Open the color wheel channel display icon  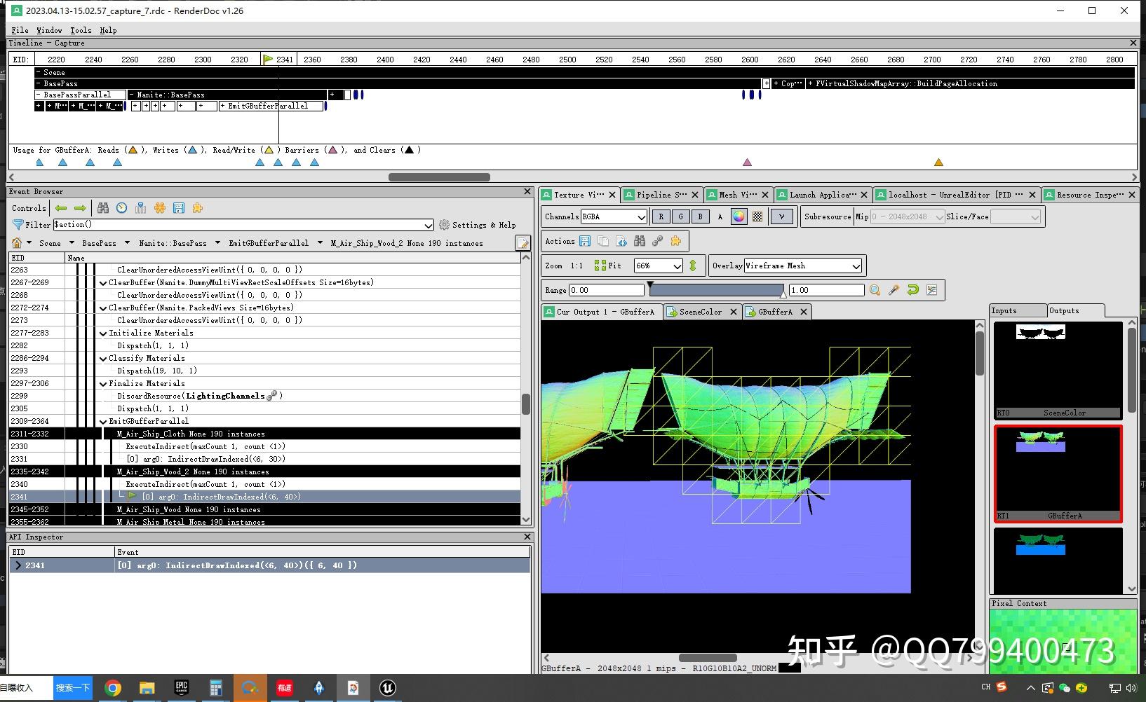pyautogui.click(x=738, y=216)
